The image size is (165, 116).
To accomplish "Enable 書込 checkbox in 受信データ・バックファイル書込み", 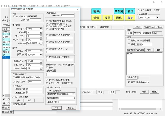I will click(47, 67).
